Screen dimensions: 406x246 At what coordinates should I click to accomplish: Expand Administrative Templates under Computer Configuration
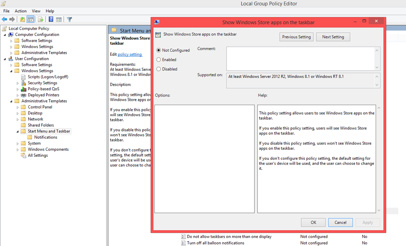[11, 53]
